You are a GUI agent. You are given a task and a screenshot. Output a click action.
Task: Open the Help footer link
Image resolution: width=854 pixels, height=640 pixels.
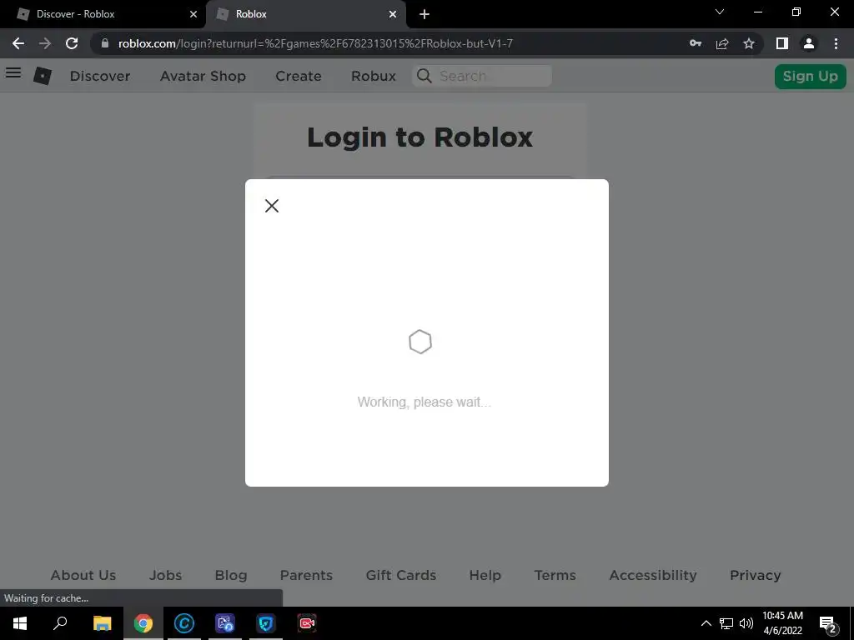(485, 575)
